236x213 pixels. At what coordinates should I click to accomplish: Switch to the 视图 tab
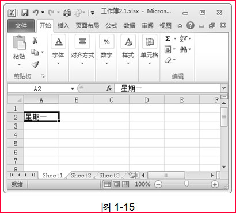[x=165, y=26]
